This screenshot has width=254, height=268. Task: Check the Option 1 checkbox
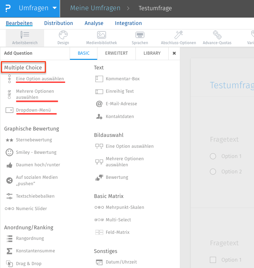coord(213,260)
